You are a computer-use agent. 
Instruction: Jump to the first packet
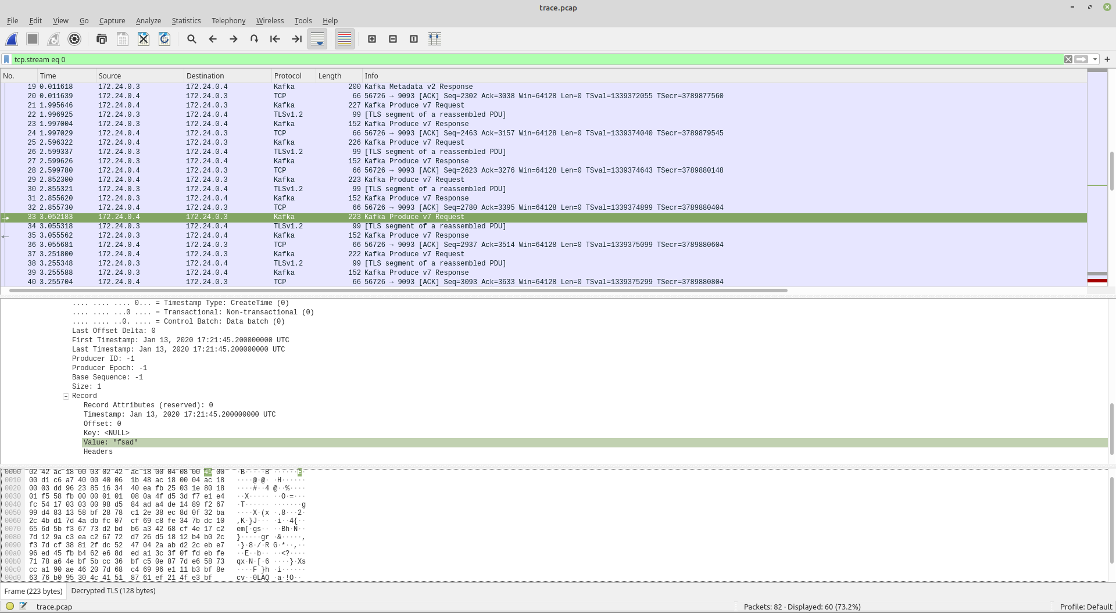(275, 39)
